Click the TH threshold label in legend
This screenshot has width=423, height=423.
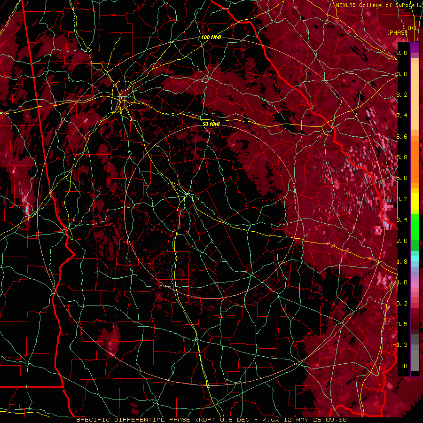tap(404, 366)
